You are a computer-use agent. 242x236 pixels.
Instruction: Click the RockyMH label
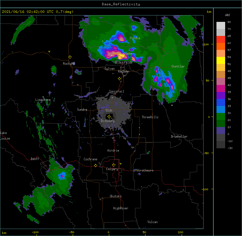pyautogui.click(x=69, y=64)
